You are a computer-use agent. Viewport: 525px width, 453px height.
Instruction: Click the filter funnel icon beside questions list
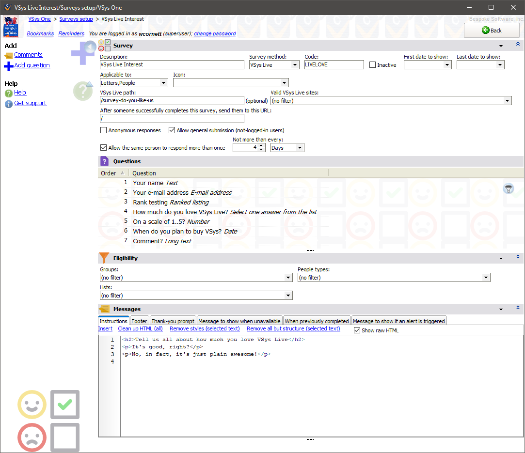pos(508,189)
